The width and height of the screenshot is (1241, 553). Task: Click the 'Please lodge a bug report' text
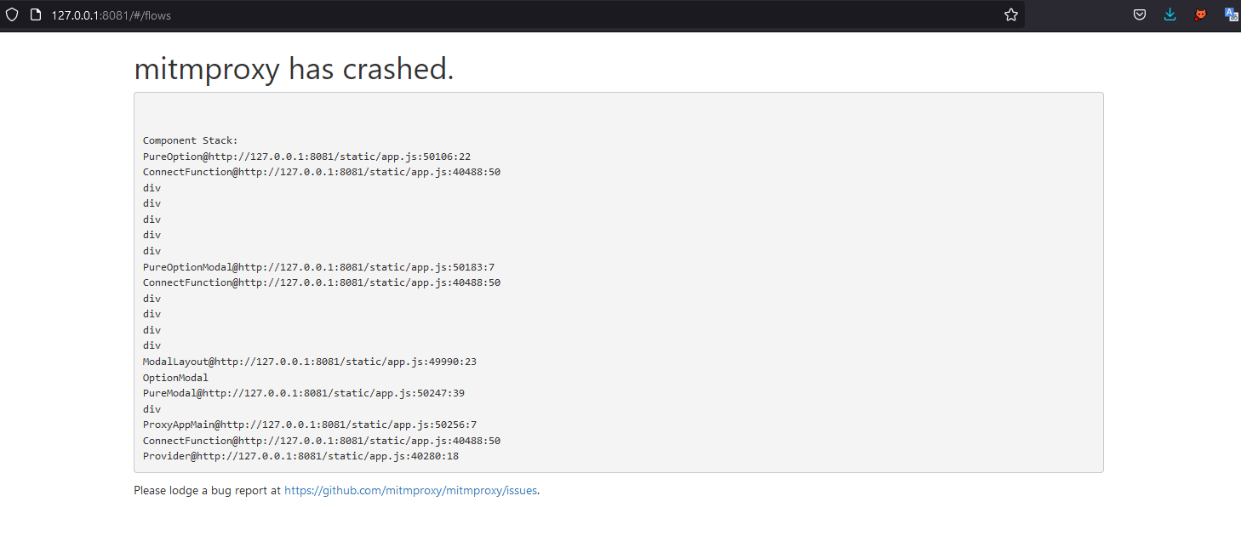[207, 490]
